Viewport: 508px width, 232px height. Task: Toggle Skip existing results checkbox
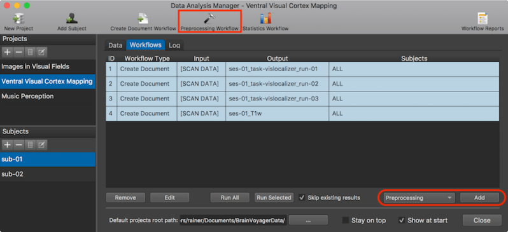click(302, 198)
